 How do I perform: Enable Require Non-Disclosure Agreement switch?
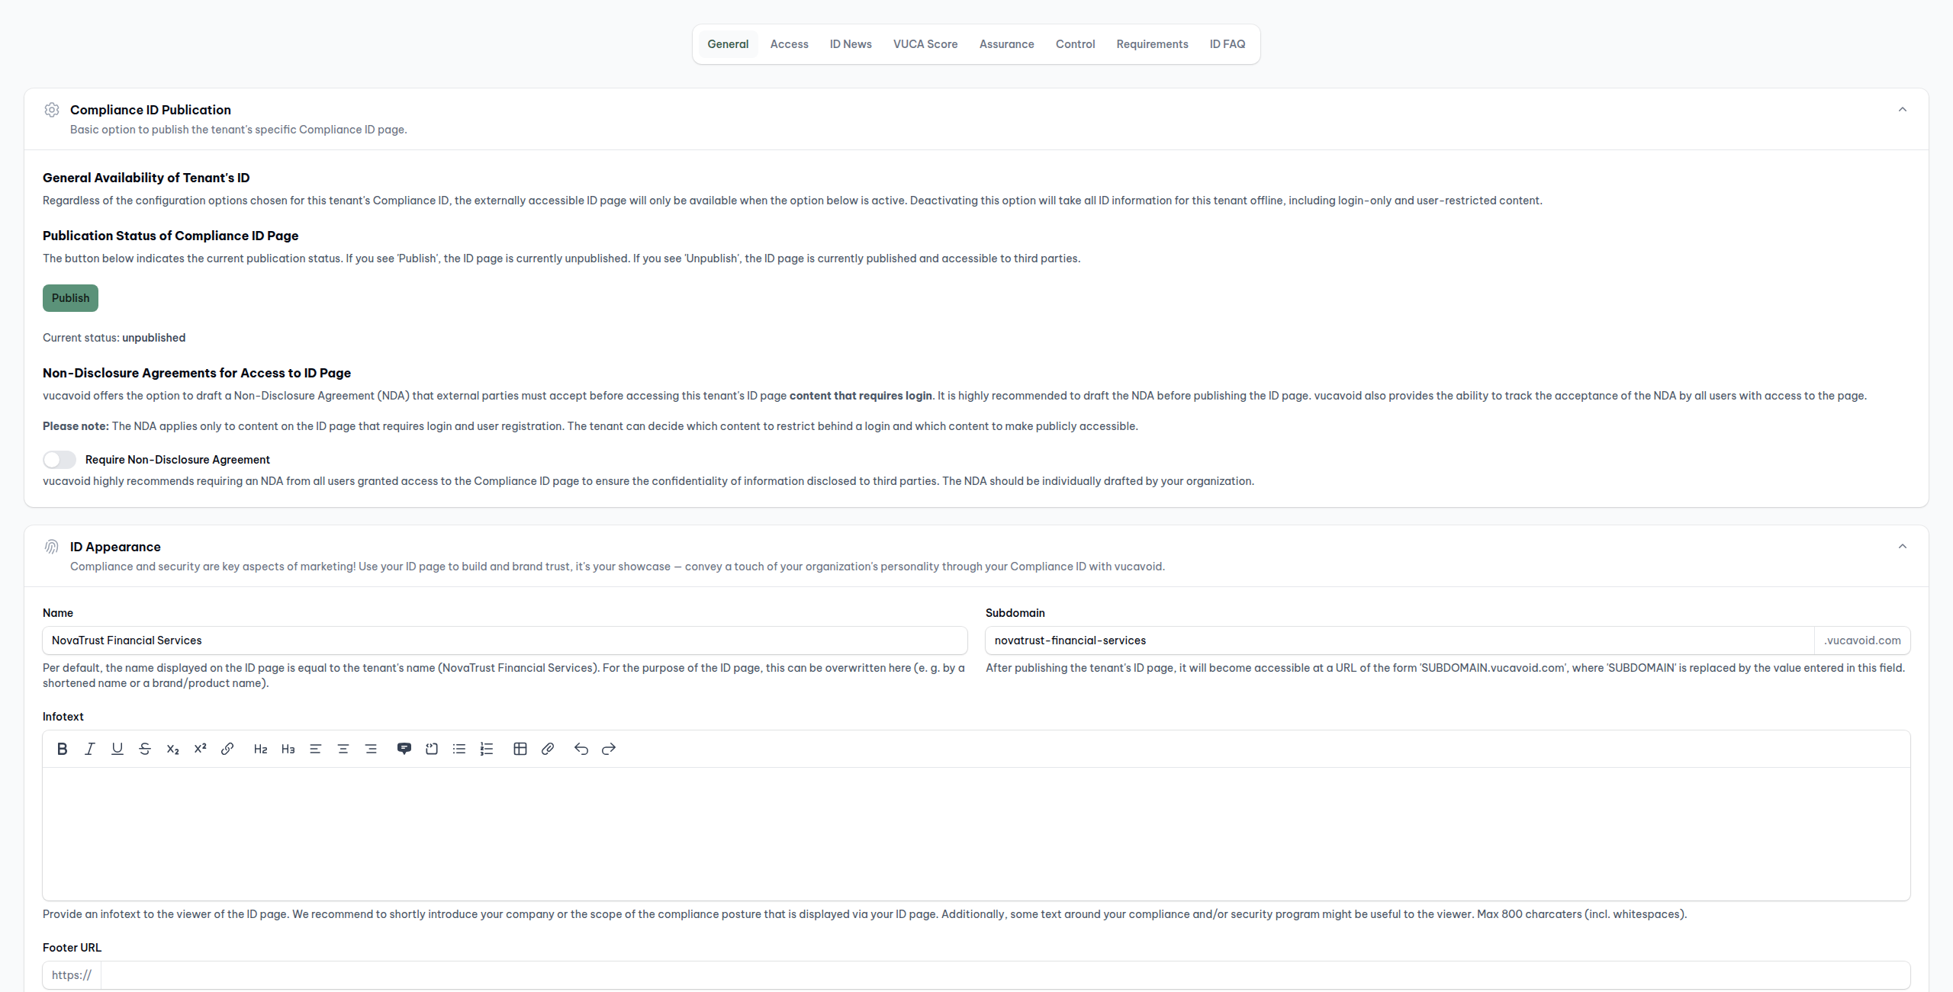pos(60,460)
